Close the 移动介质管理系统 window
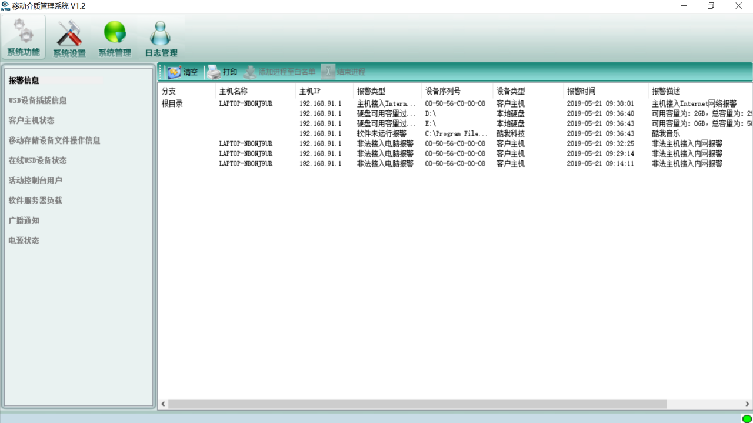This screenshot has height=423, width=753. 738,6
